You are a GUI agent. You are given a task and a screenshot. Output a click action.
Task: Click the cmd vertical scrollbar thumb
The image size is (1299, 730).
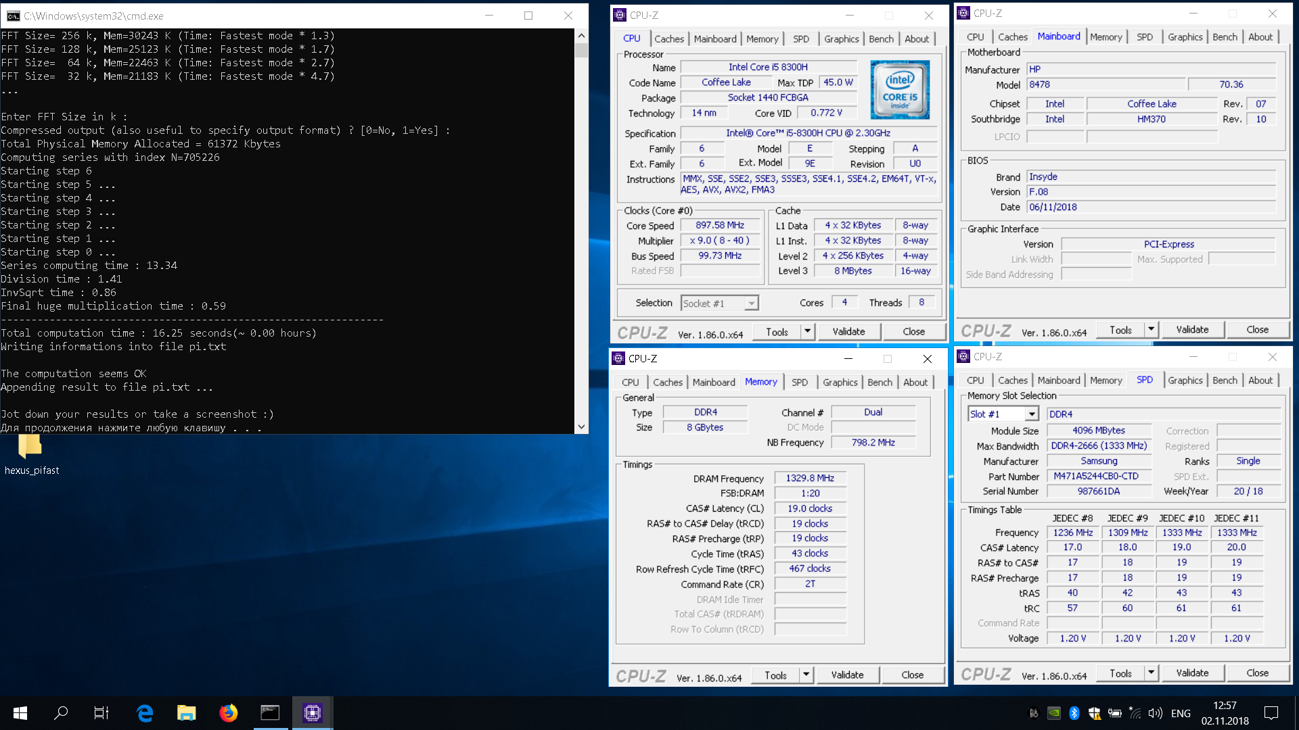(581, 49)
